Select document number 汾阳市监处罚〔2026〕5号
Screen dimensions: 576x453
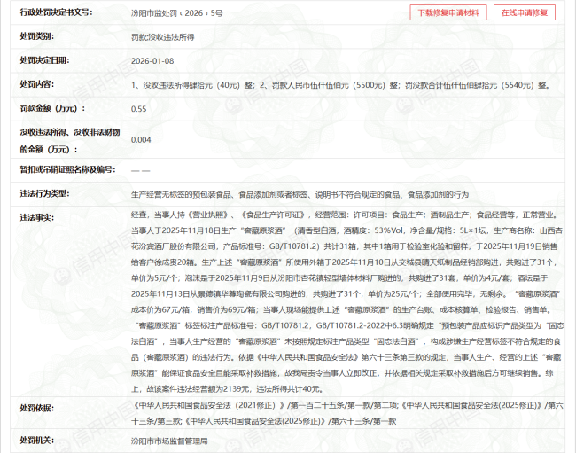[176, 13]
